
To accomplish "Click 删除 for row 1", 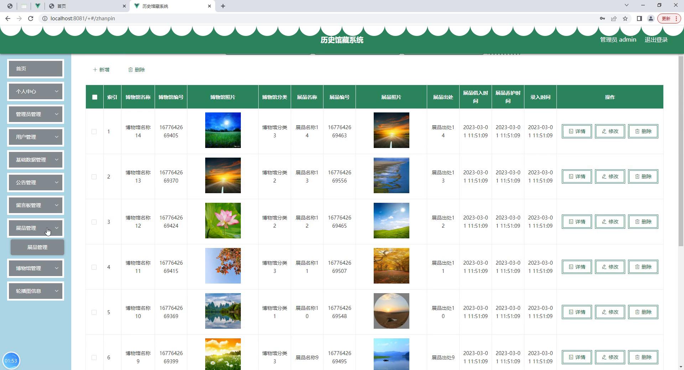I will pos(643,131).
